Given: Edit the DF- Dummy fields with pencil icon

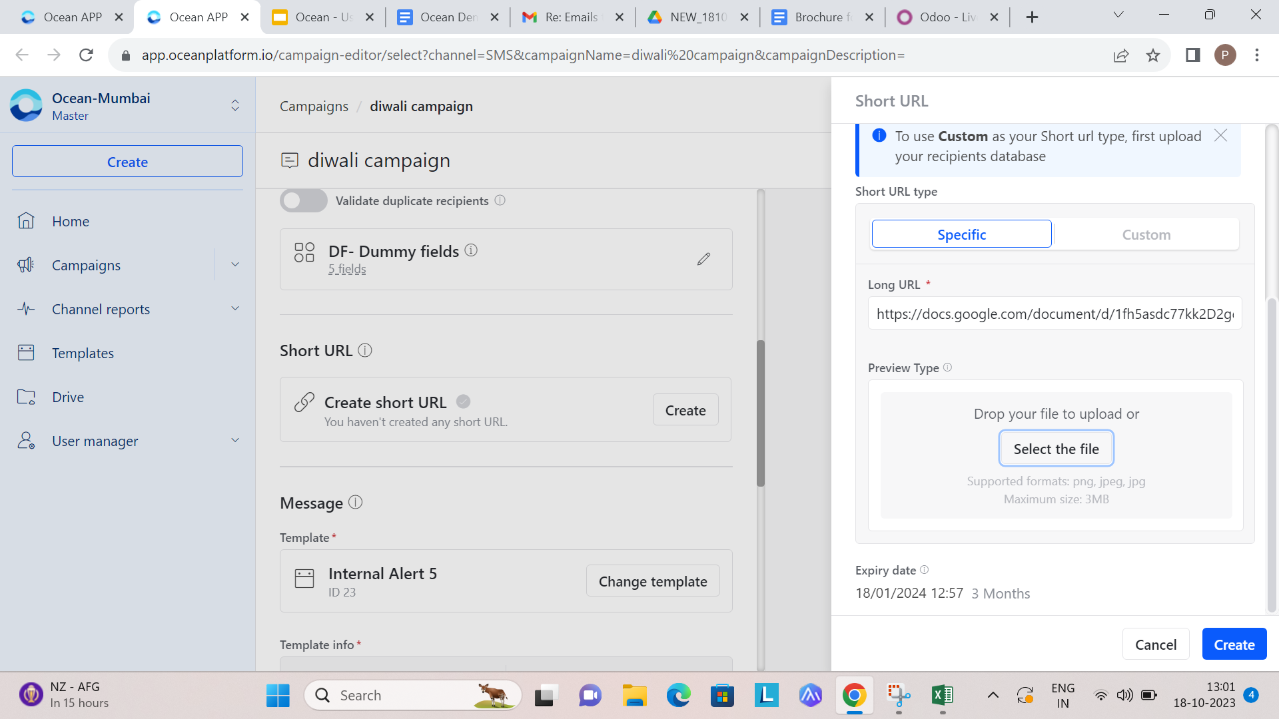Looking at the screenshot, I should click(704, 259).
